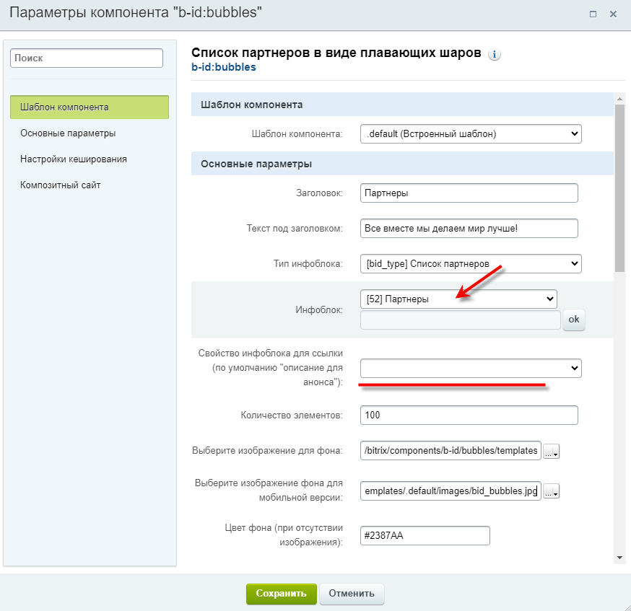Image resolution: width=631 pixels, height=611 pixels.
Task: Click the empty infoblock ID text field
Action: (461, 320)
